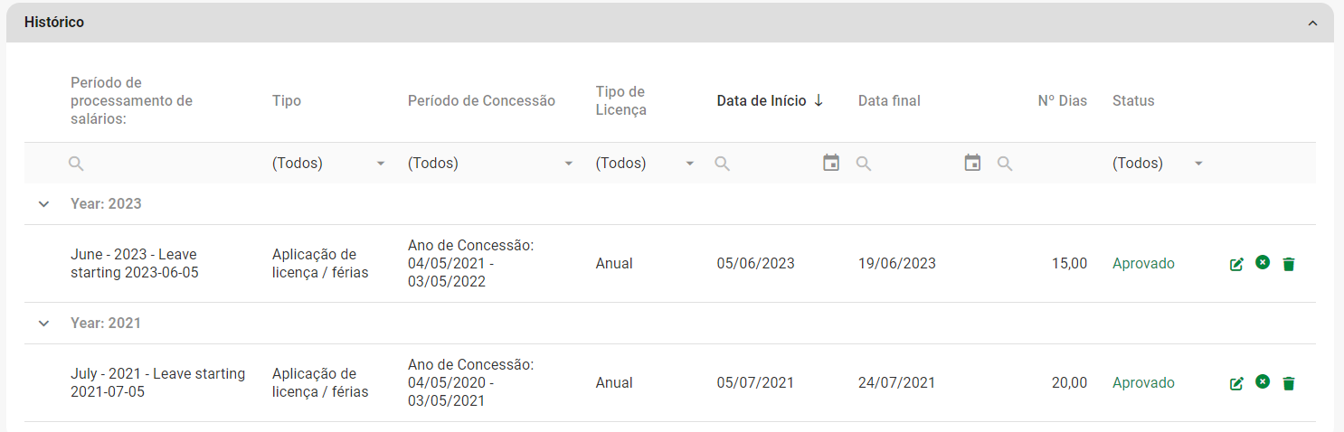This screenshot has height=432, width=1344.
Task: Open the Data final calendar picker
Action: click(x=972, y=163)
